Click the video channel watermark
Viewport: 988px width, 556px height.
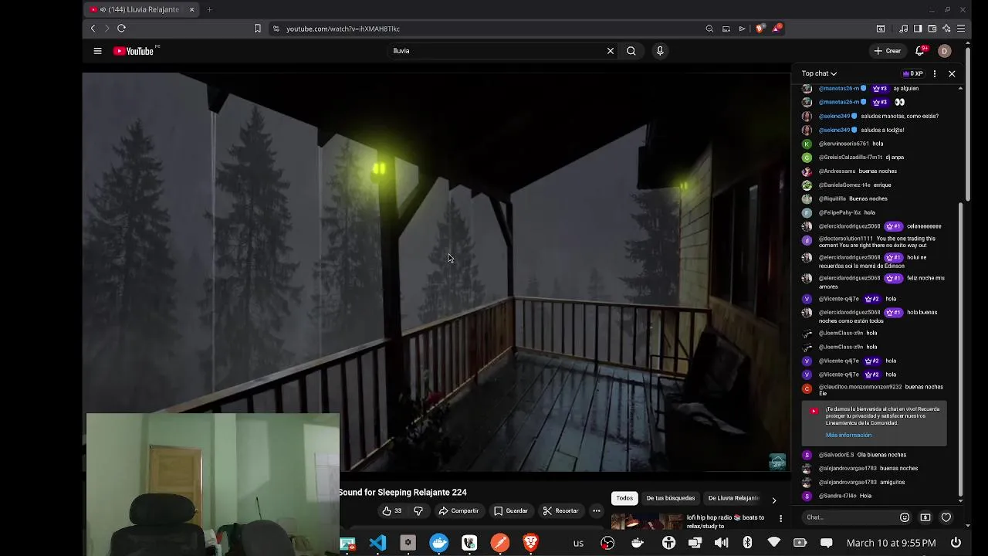777,462
